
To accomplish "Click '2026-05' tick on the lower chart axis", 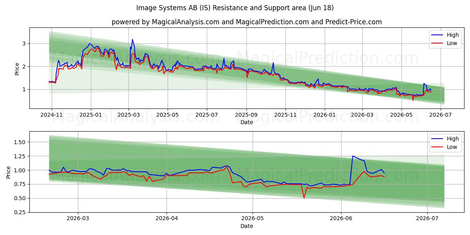I will point(253,219).
